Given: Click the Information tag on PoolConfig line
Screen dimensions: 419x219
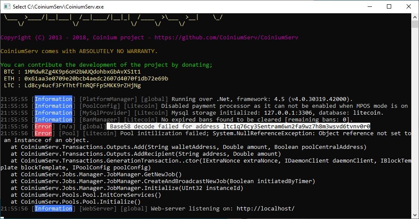Looking at the screenshot, I should (x=53, y=106).
